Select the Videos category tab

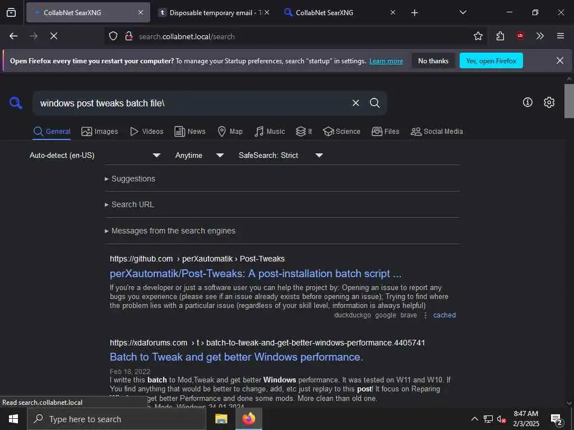tap(147, 132)
